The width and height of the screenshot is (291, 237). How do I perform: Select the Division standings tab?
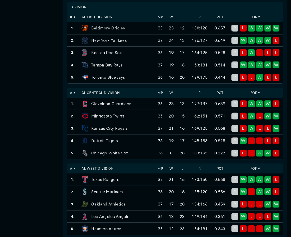[79, 7]
